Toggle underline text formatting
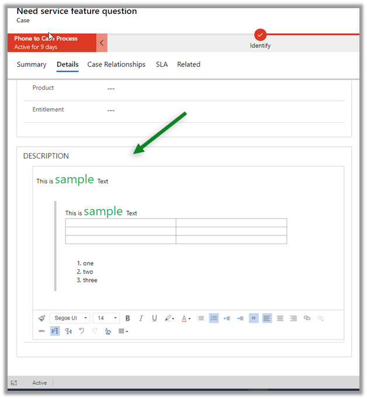Screen dimensions: 367x399 pyautogui.click(x=154, y=318)
